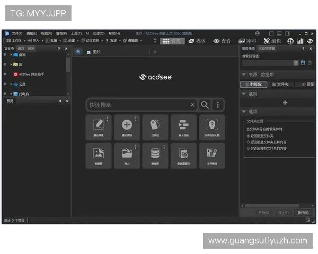This screenshot has width=318, height=254.
Task: Open the recently modified tile with pencil icon
Action: click(99, 128)
